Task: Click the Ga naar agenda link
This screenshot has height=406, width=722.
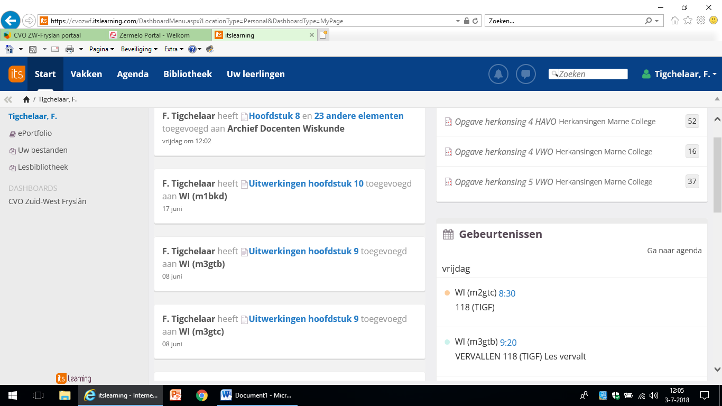Action: [674, 251]
